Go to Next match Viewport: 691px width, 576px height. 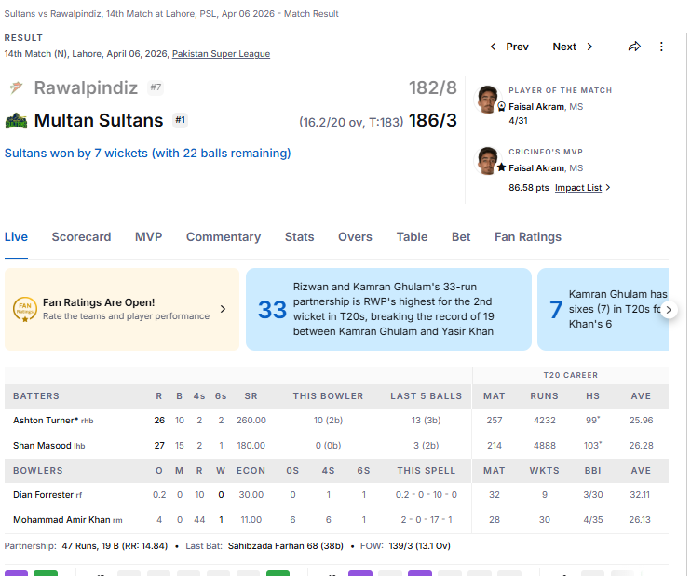(x=572, y=47)
